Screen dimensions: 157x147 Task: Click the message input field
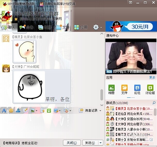52,126
